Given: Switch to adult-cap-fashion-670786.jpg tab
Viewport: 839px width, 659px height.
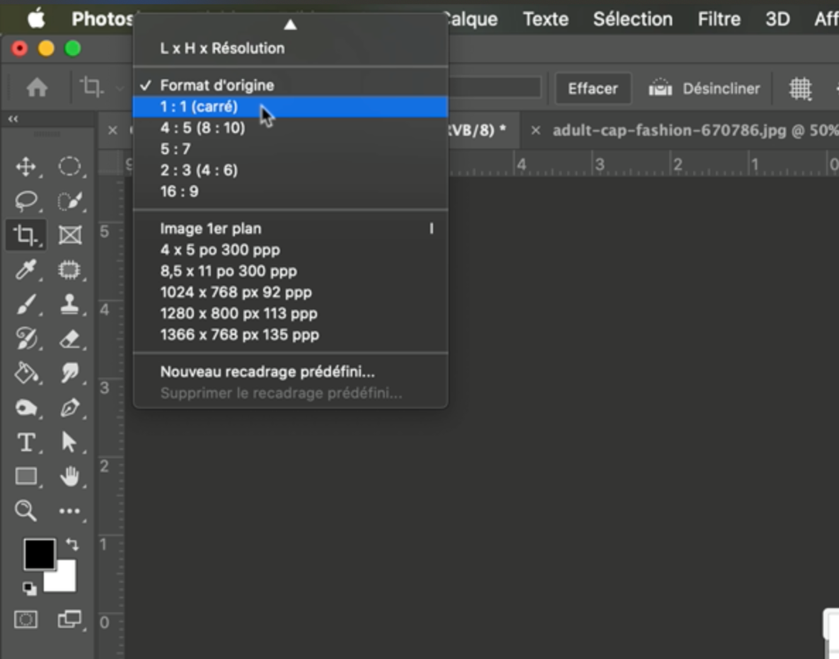Looking at the screenshot, I should click(695, 131).
